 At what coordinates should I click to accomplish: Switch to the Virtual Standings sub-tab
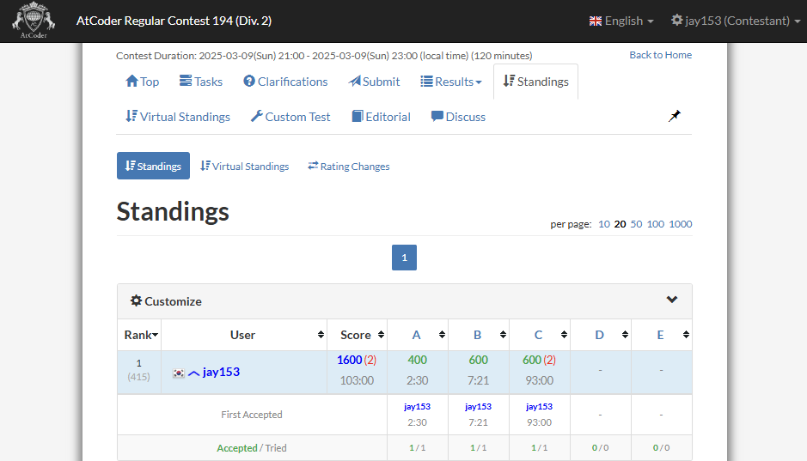pos(244,166)
